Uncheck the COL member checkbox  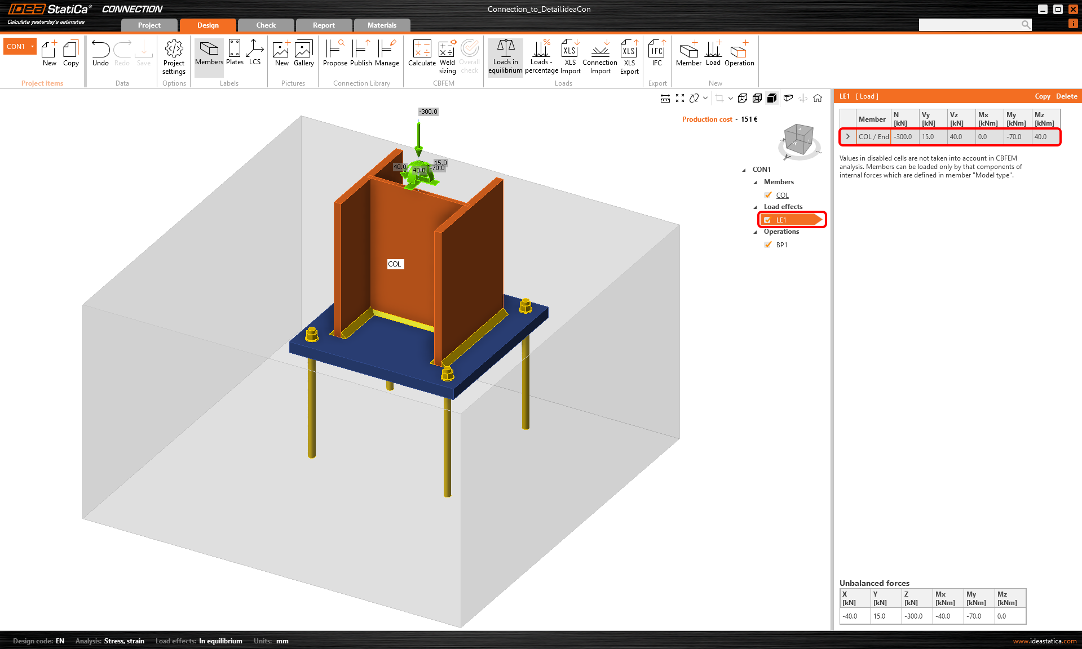pyautogui.click(x=768, y=195)
